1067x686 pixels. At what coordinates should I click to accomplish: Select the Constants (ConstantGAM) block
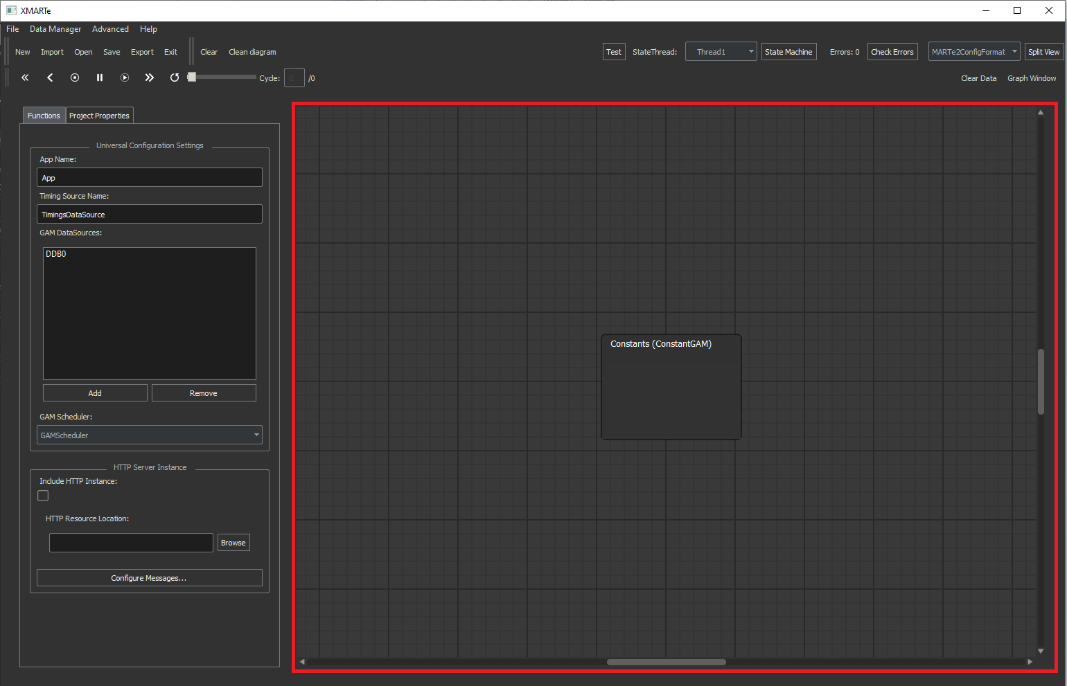671,386
